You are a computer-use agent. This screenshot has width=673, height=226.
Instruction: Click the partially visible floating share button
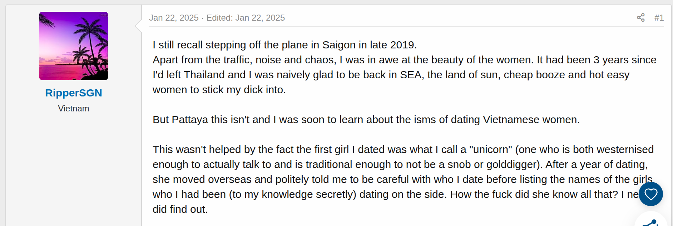point(651,220)
